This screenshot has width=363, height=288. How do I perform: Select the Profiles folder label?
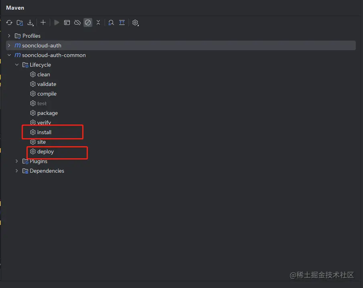(x=31, y=36)
